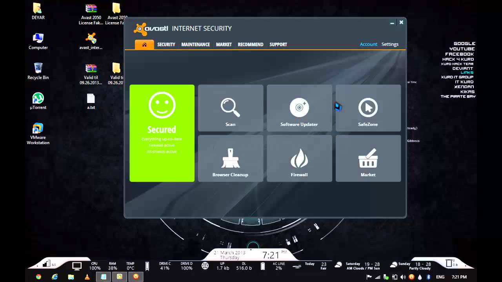The height and width of the screenshot is (282, 502).
Task: Close the Avast Internet Security window
Action: click(x=401, y=22)
